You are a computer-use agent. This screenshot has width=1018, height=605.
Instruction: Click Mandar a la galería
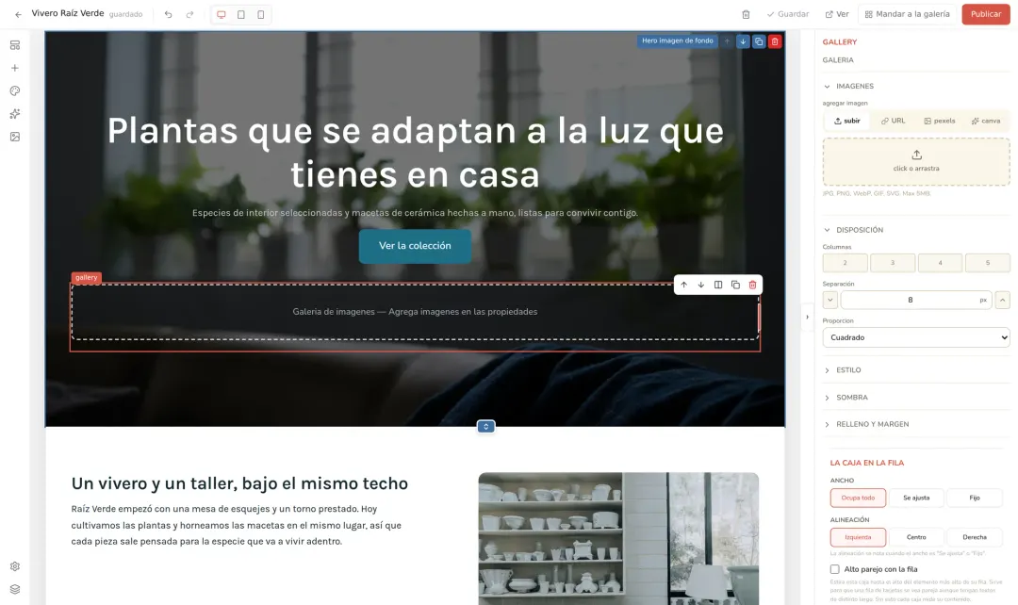coord(907,14)
